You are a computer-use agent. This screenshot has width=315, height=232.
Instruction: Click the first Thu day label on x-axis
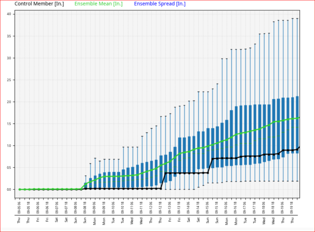19,220
